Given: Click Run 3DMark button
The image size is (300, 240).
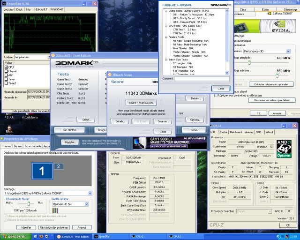Looking at the screenshot, I should (x=69, y=130).
